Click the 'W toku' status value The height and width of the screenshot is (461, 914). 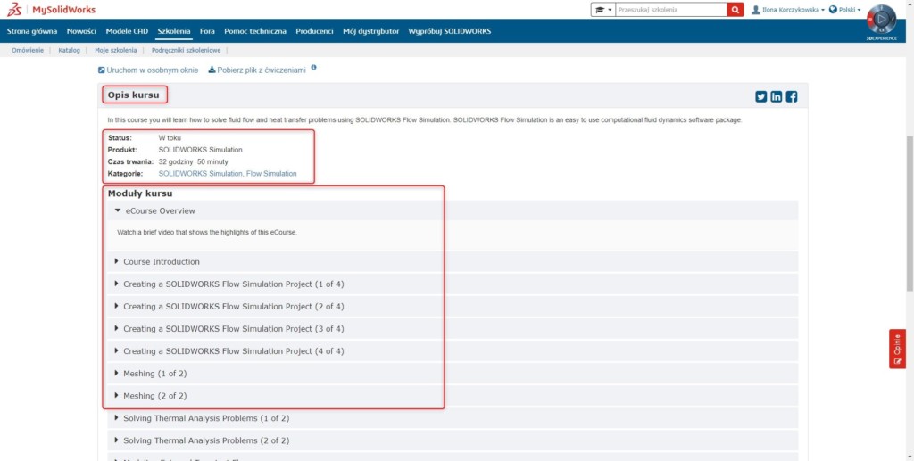(170, 138)
